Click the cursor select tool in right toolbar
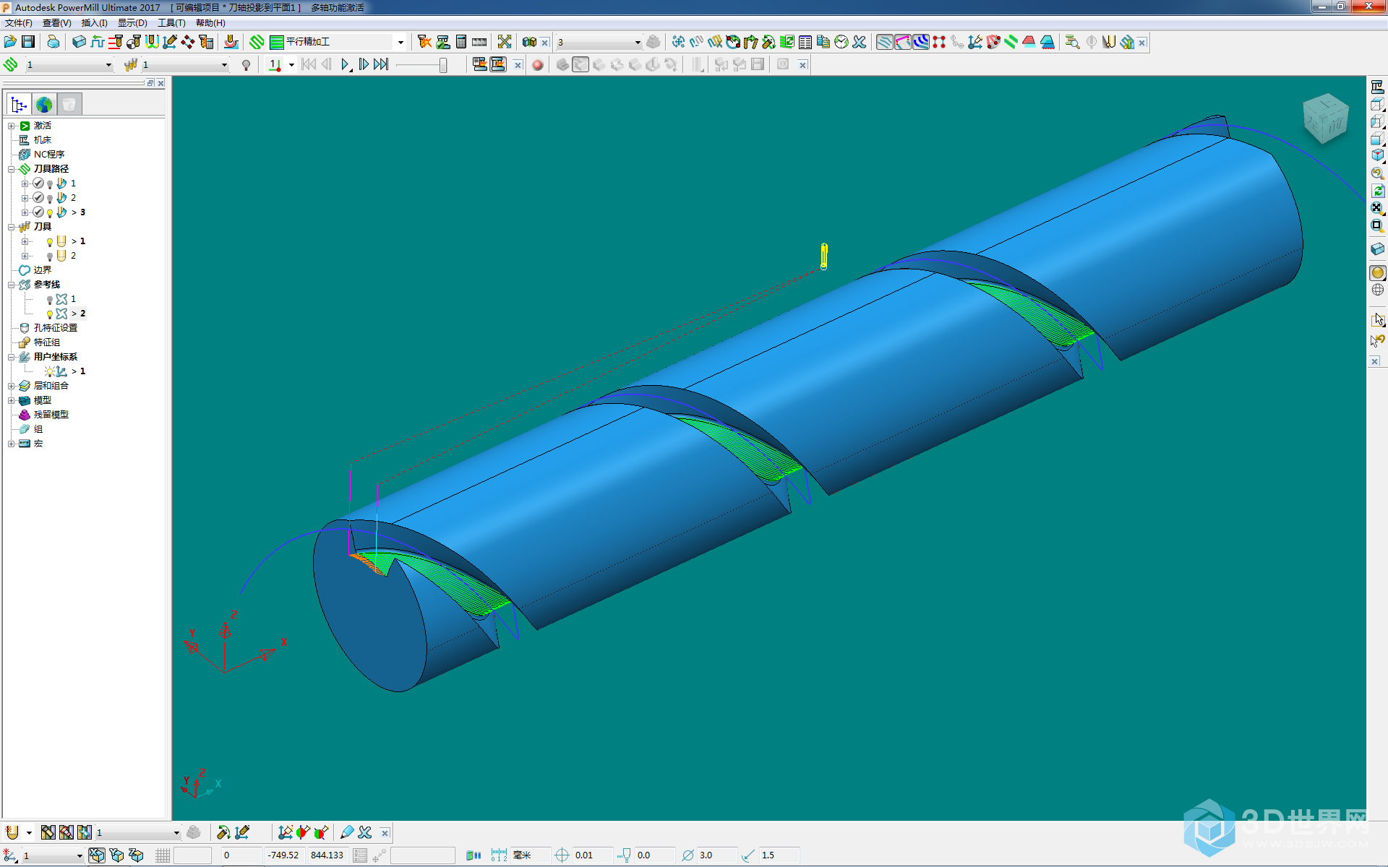Image resolution: width=1388 pixels, height=867 pixels. coord(1378,319)
